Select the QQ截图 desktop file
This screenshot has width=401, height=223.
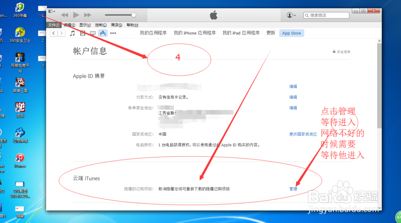[x=20, y=190]
